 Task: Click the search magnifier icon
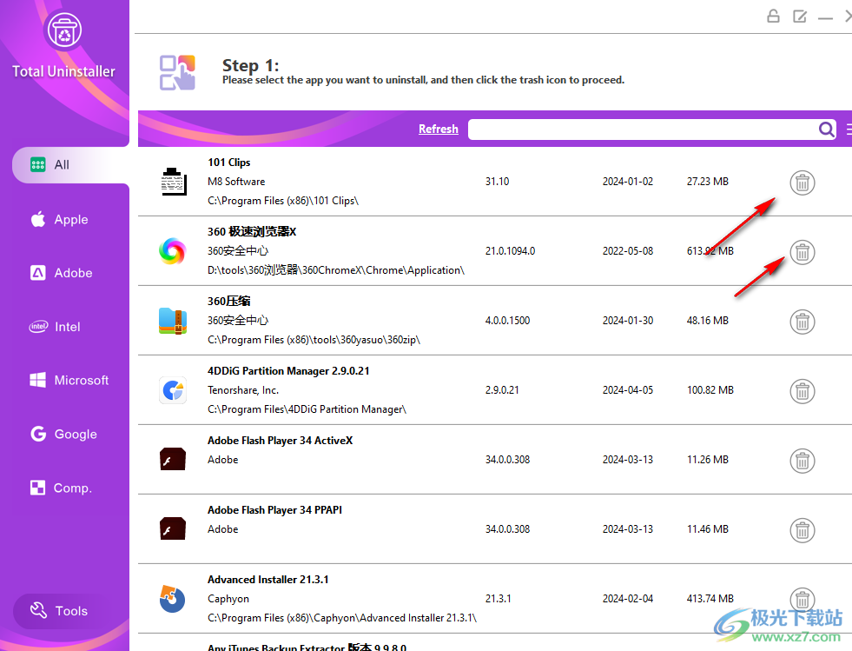tap(826, 129)
